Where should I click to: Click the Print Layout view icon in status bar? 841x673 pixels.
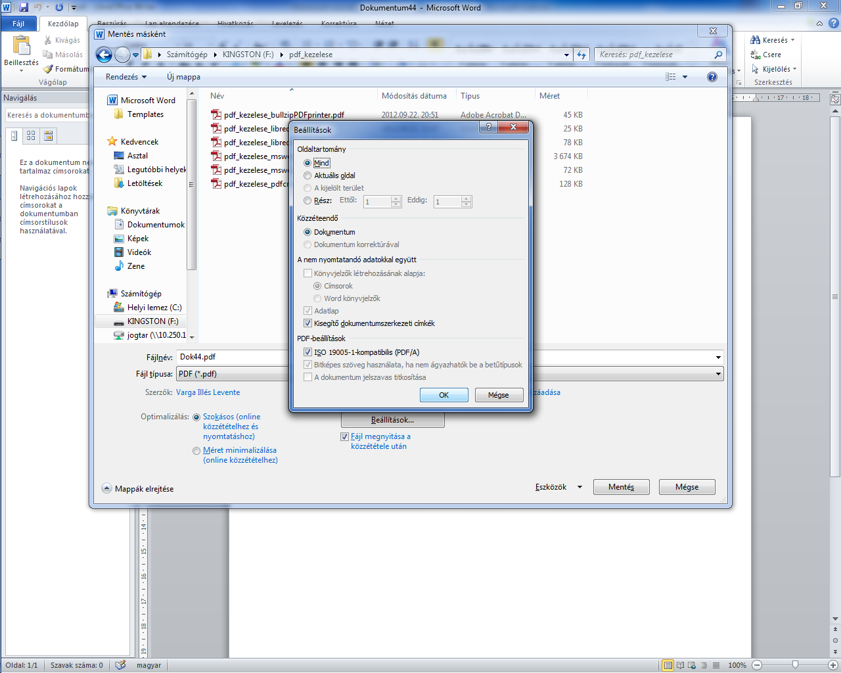pyautogui.click(x=668, y=665)
